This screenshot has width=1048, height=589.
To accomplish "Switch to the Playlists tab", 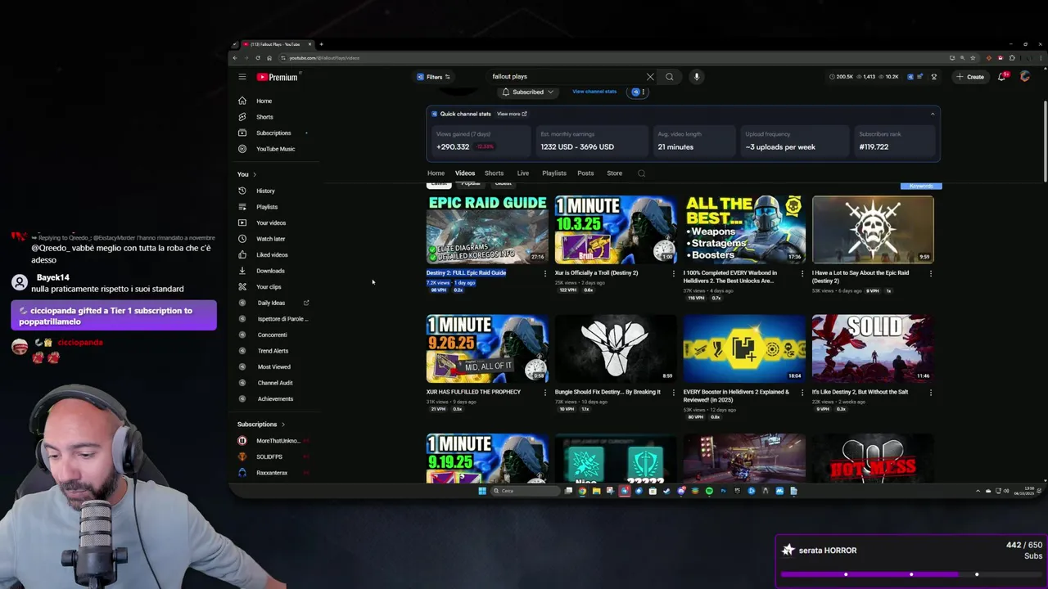I will 553,173.
